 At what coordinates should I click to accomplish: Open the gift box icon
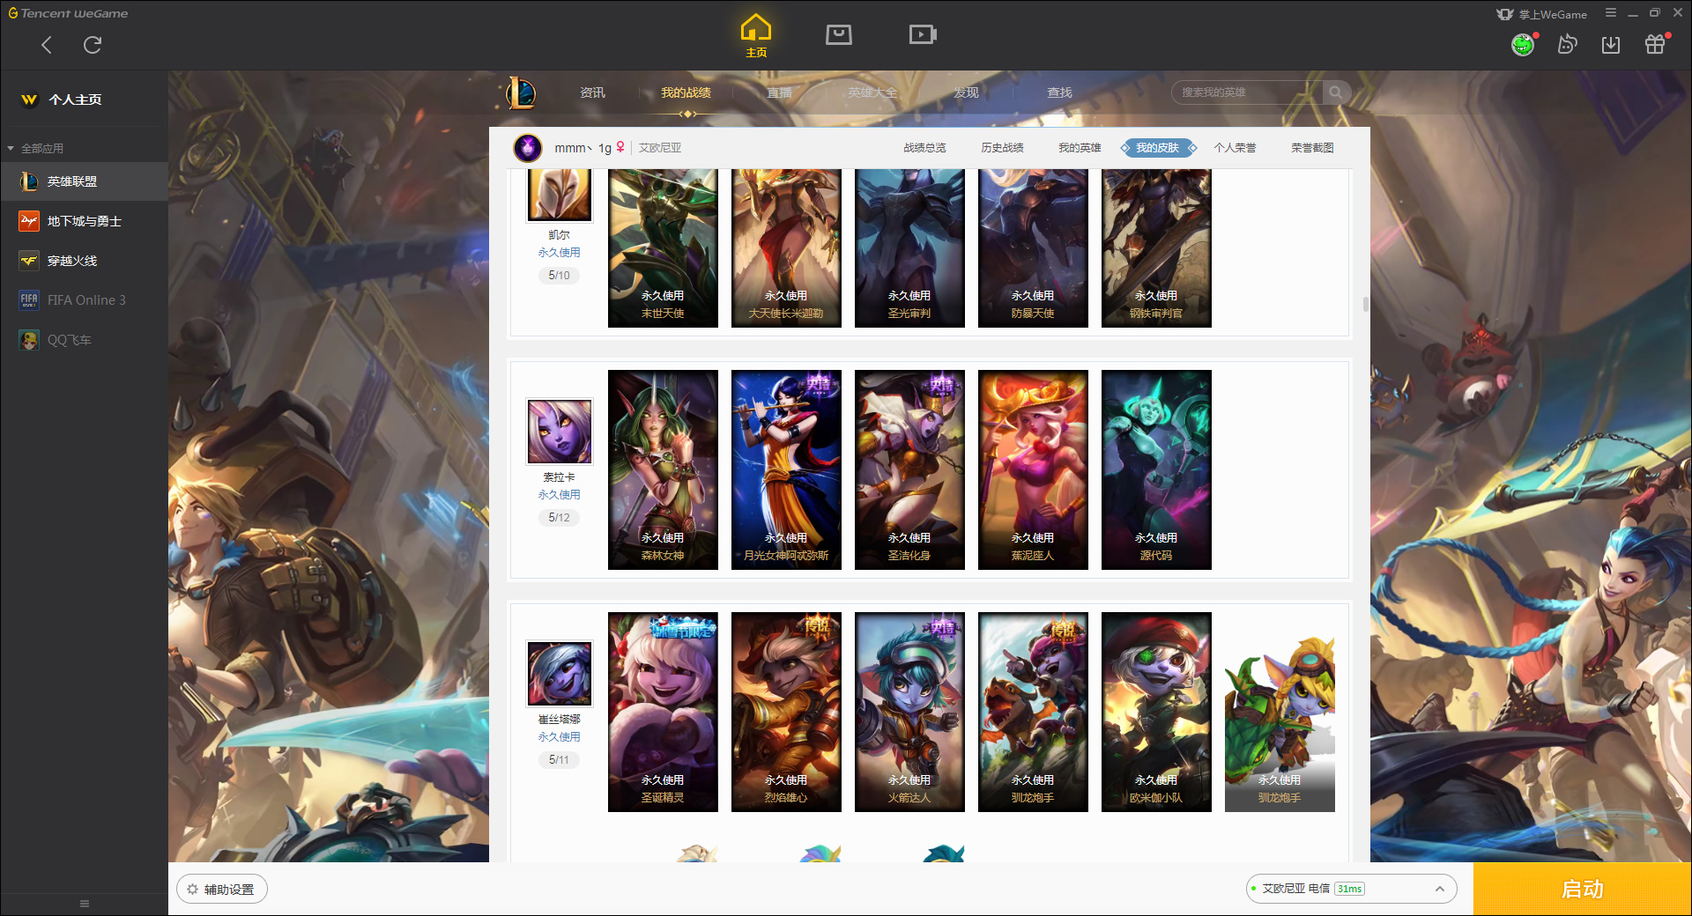(1655, 44)
